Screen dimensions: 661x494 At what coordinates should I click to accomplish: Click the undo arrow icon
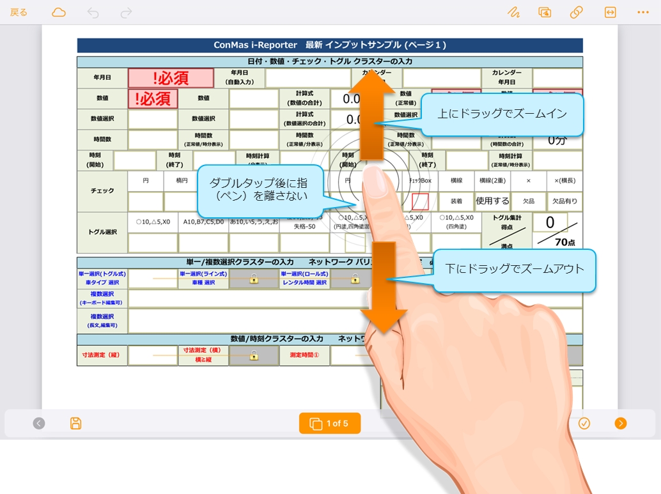coord(93,13)
